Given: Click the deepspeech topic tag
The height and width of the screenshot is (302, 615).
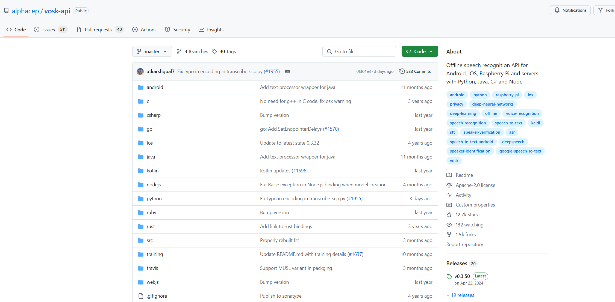Looking at the screenshot, I should [x=513, y=142].
